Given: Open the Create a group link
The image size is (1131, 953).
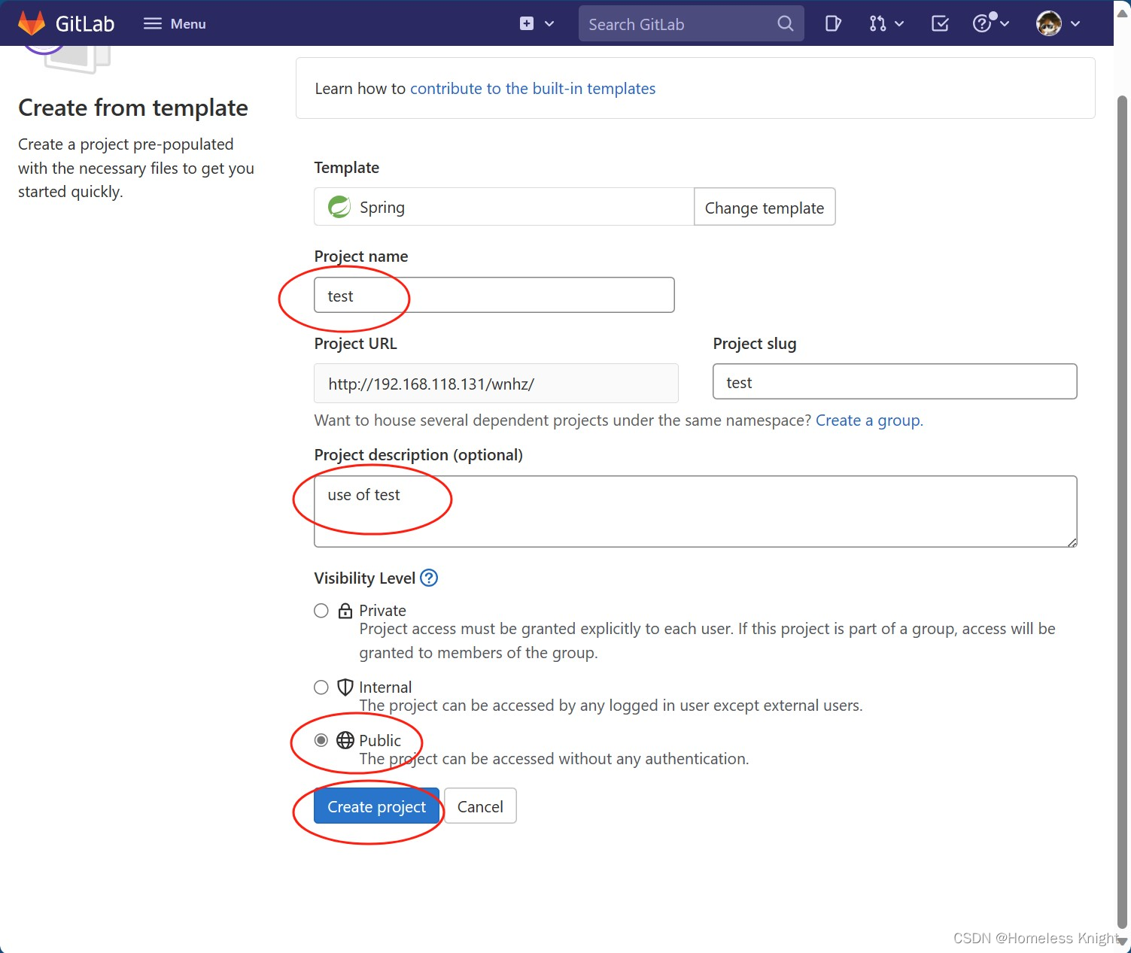Looking at the screenshot, I should point(869,420).
